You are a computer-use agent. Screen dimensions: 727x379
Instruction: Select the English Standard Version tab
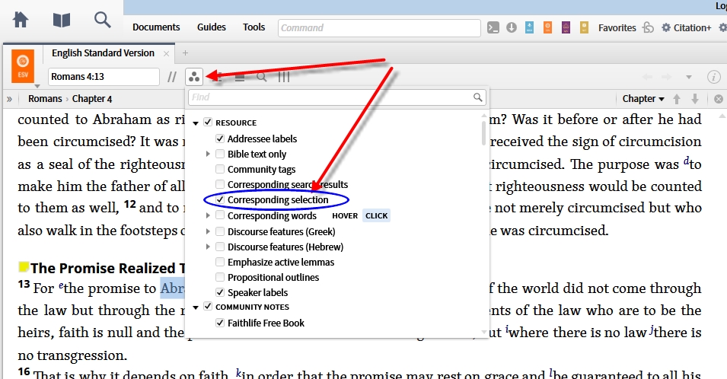(x=103, y=53)
